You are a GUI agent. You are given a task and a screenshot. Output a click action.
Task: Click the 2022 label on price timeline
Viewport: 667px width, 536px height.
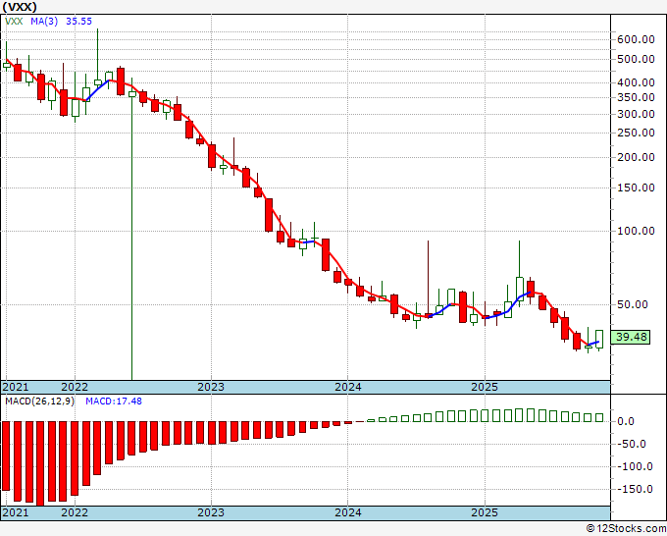[75, 387]
